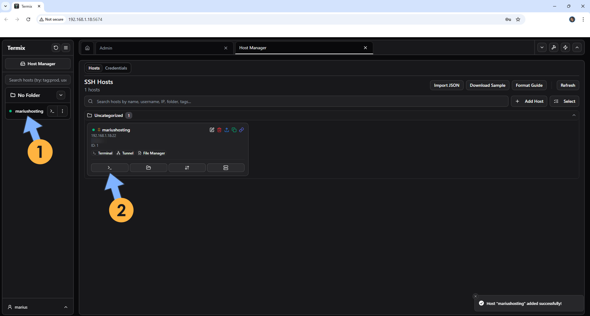
Task: Switch to the Credentials tab
Action: (116, 68)
